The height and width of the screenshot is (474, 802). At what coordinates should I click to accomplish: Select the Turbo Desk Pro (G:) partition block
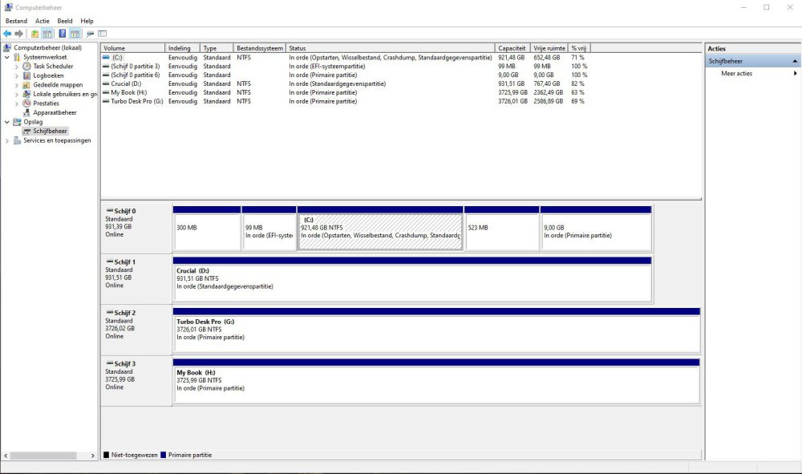coord(436,334)
